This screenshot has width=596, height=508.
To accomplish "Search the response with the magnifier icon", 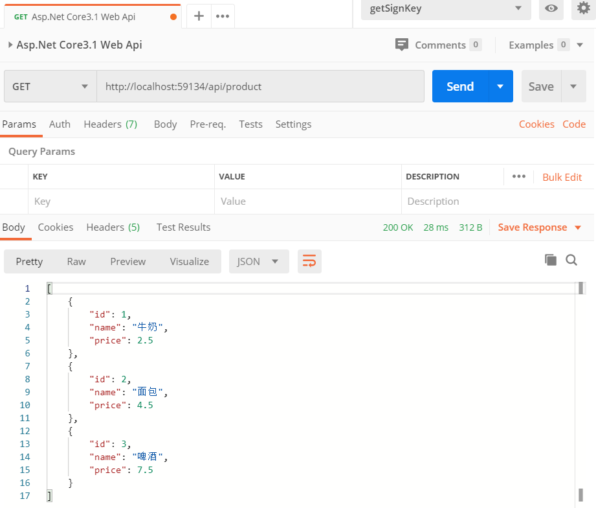I will [571, 259].
